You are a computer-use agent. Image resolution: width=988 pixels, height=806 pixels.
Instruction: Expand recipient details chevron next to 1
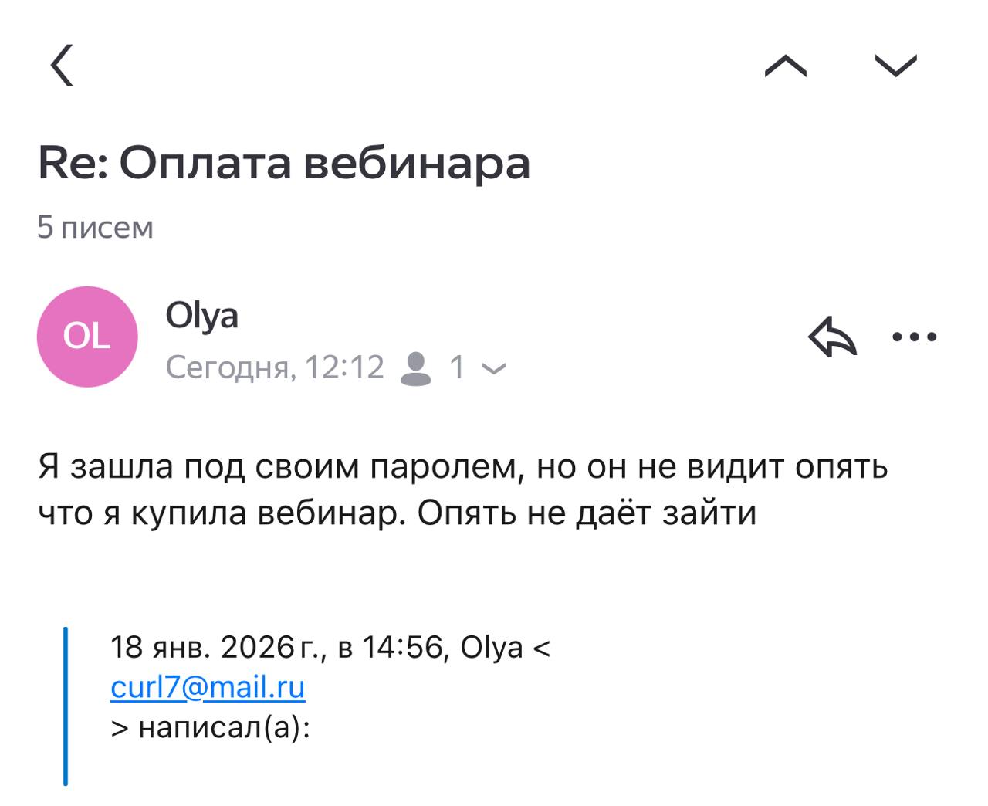pos(494,369)
